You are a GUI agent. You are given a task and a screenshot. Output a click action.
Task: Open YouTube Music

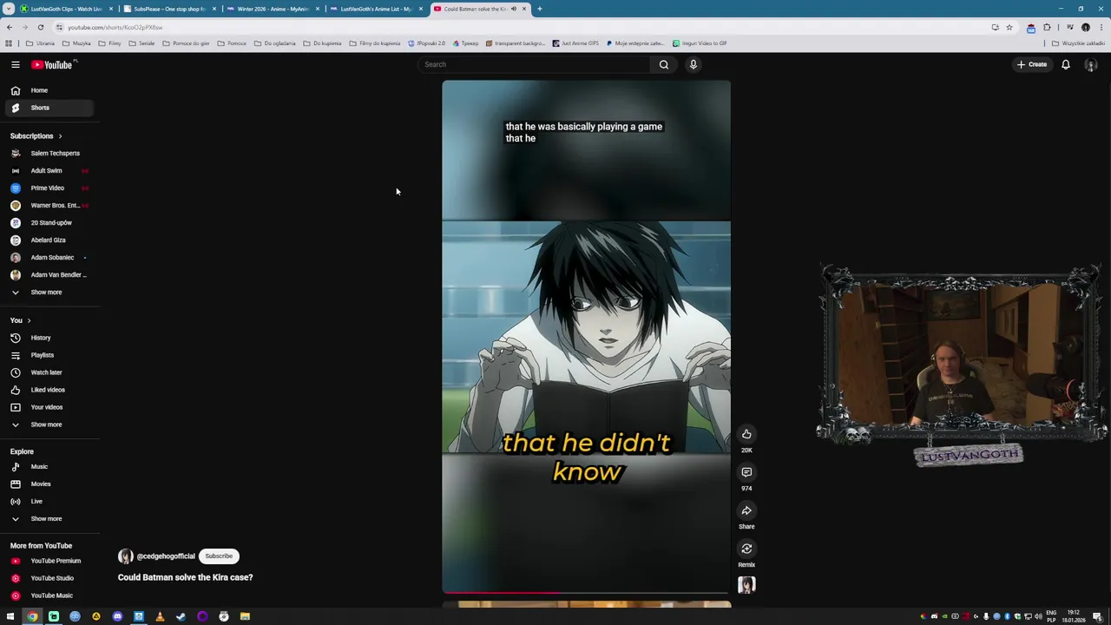pyautogui.click(x=49, y=595)
